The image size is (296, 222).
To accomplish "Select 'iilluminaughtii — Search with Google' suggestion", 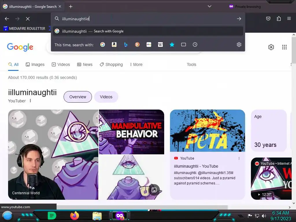I will pos(148,31).
